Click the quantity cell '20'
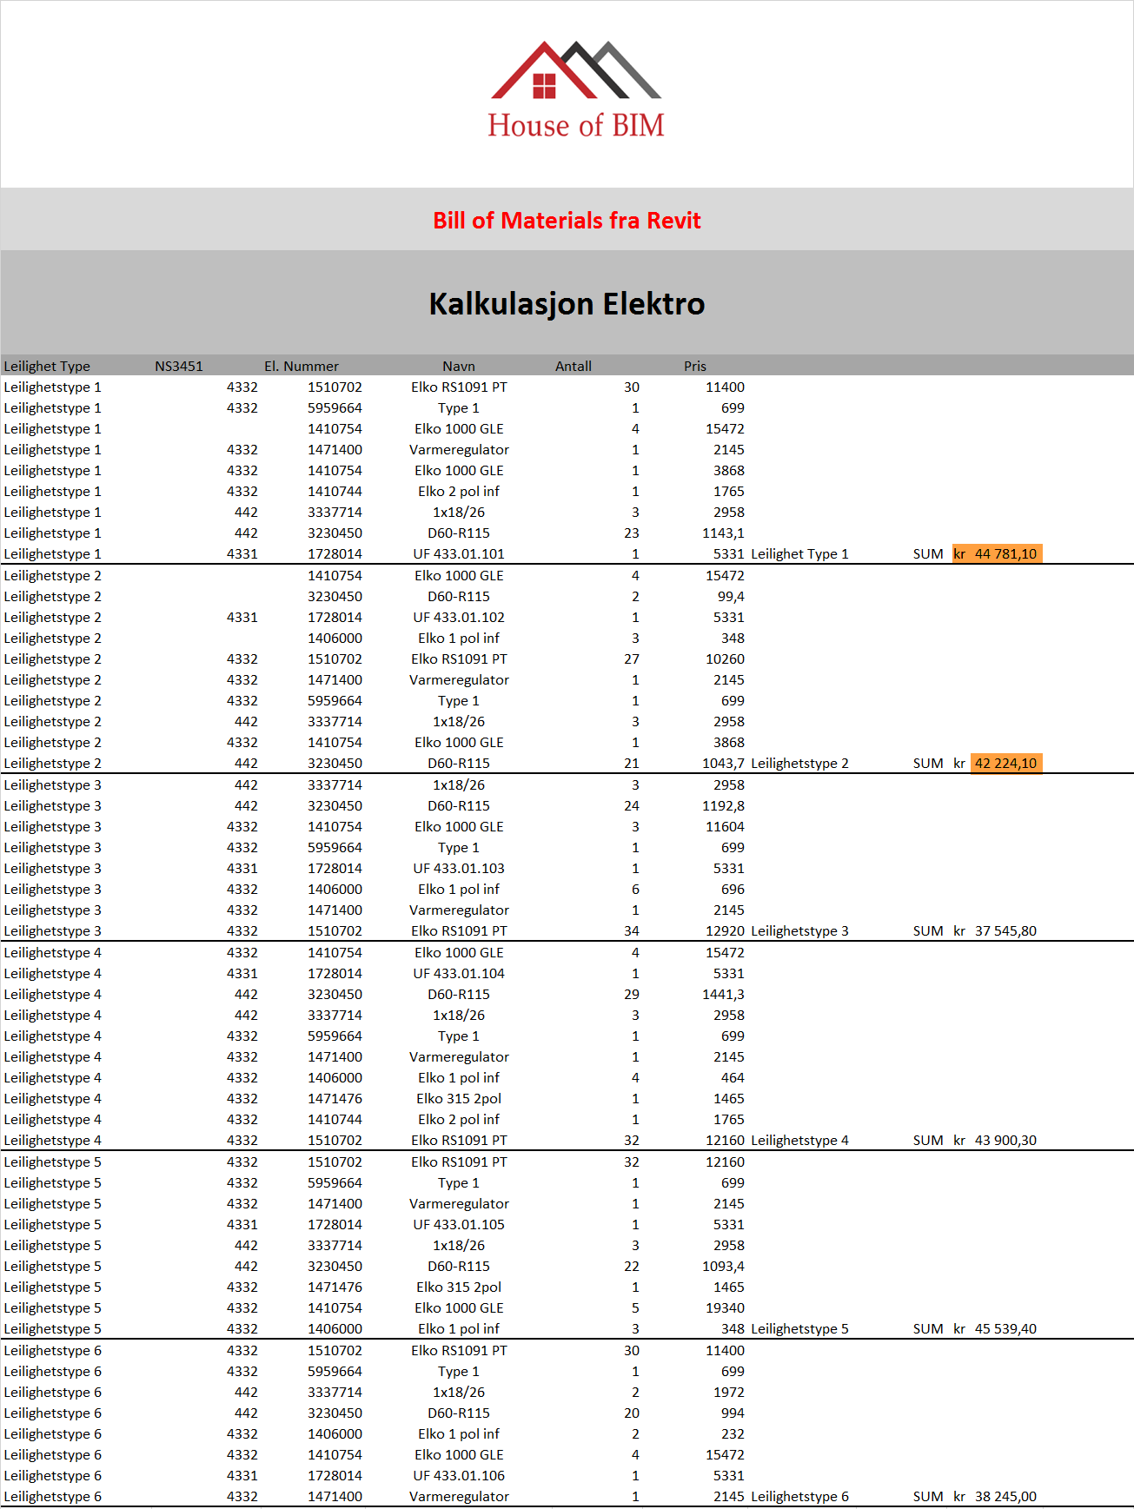The height and width of the screenshot is (1509, 1134). point(632,1413)
